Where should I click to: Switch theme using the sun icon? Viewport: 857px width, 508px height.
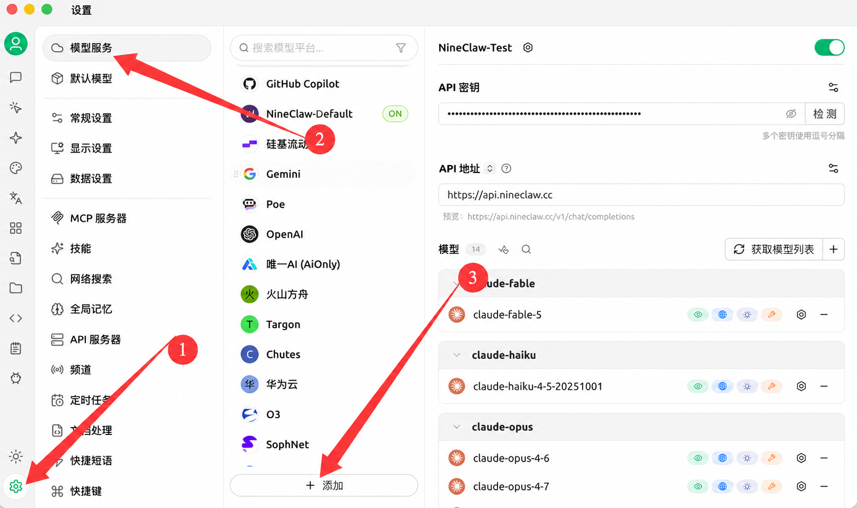click(16, 456)
